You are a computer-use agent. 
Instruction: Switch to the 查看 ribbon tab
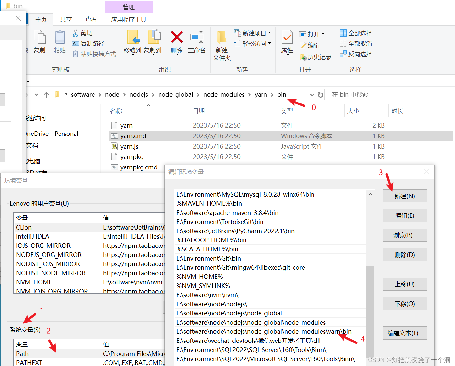(91, 19)
